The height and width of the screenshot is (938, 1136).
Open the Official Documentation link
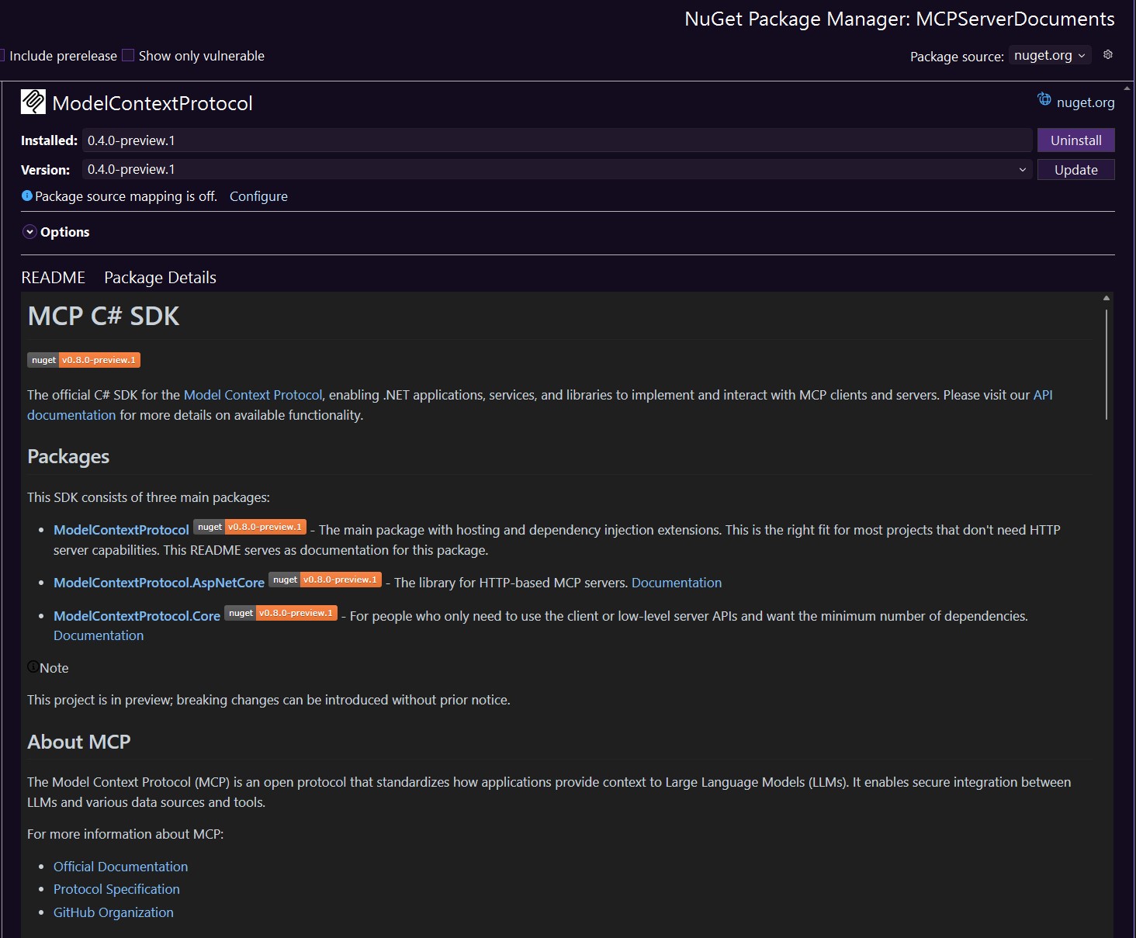click(120, 867)
